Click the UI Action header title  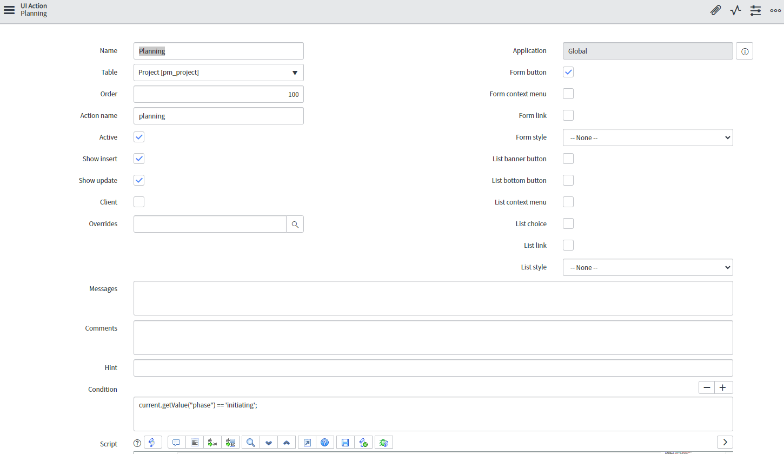[x=34, y=6]
